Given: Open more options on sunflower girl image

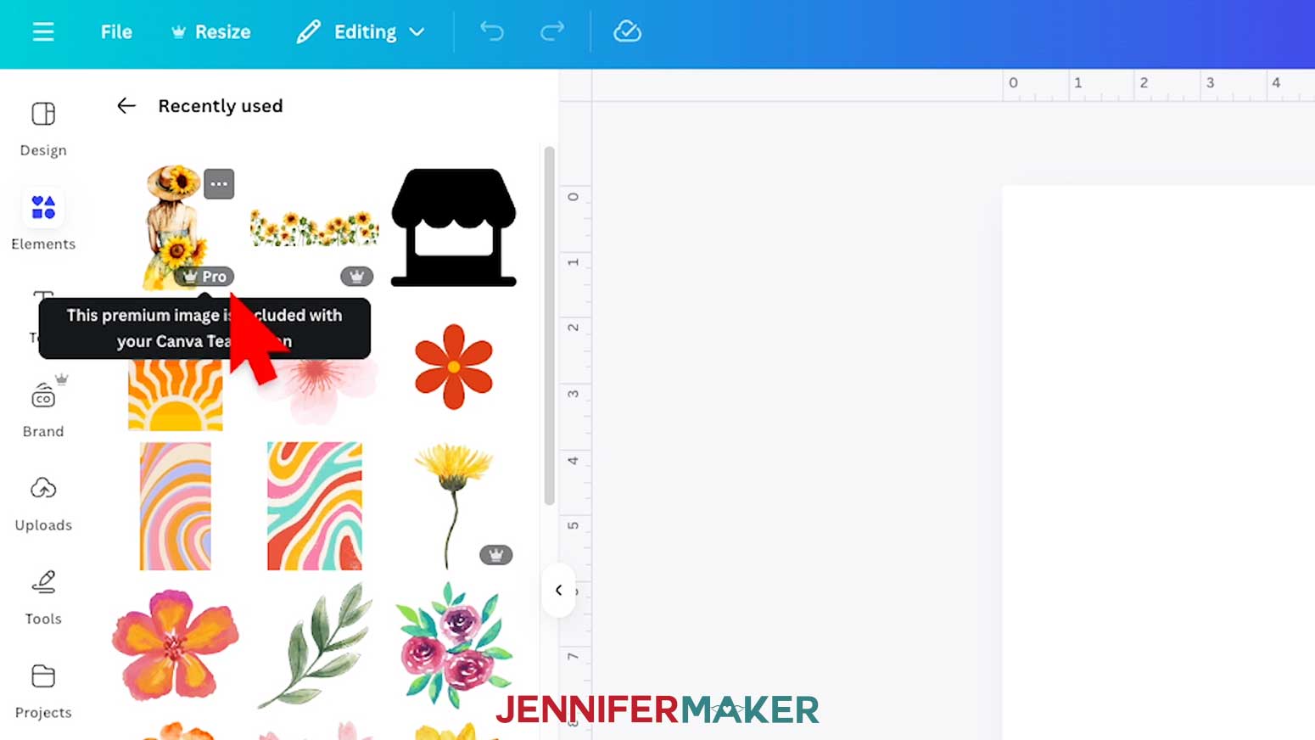Looking at the screenshot, I should tap(219, 183).
